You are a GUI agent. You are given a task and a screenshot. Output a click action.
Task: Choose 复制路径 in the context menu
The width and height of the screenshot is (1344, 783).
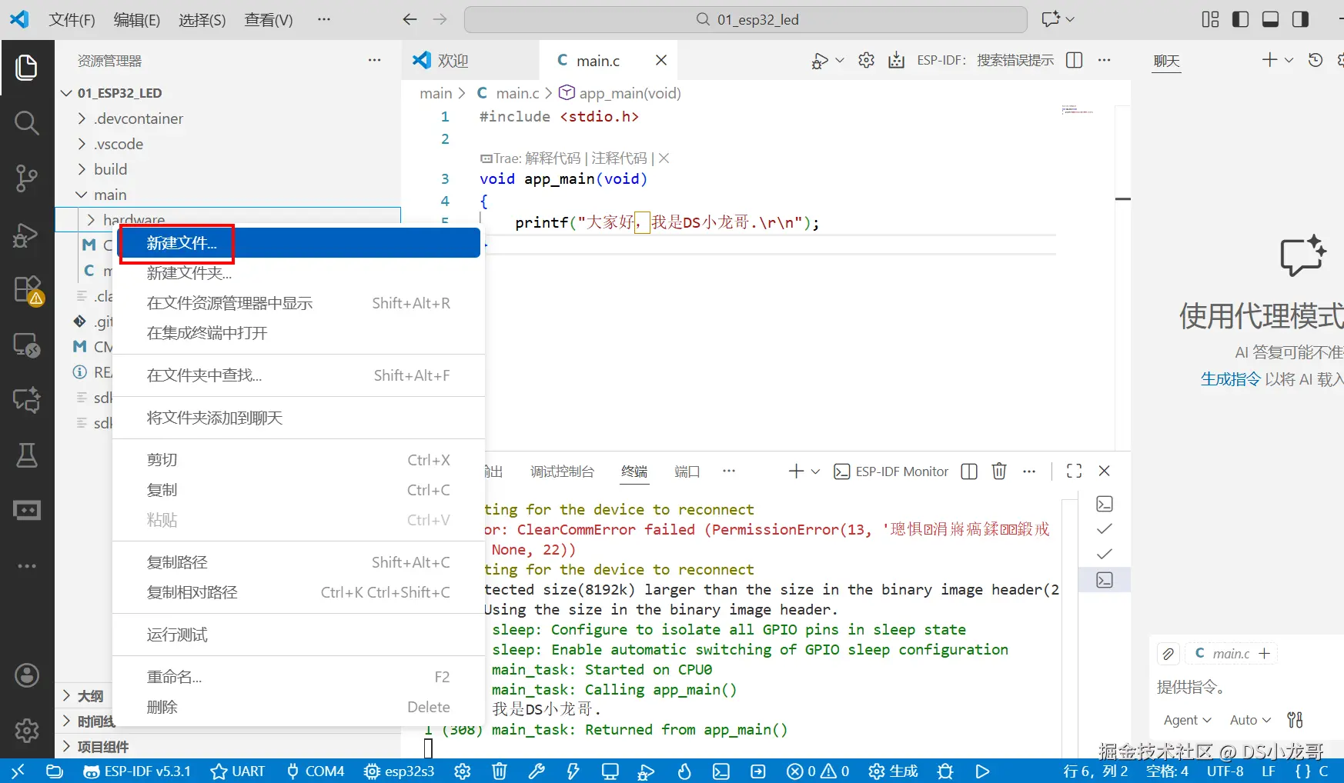pyautogui.click(x=299, y=562)
